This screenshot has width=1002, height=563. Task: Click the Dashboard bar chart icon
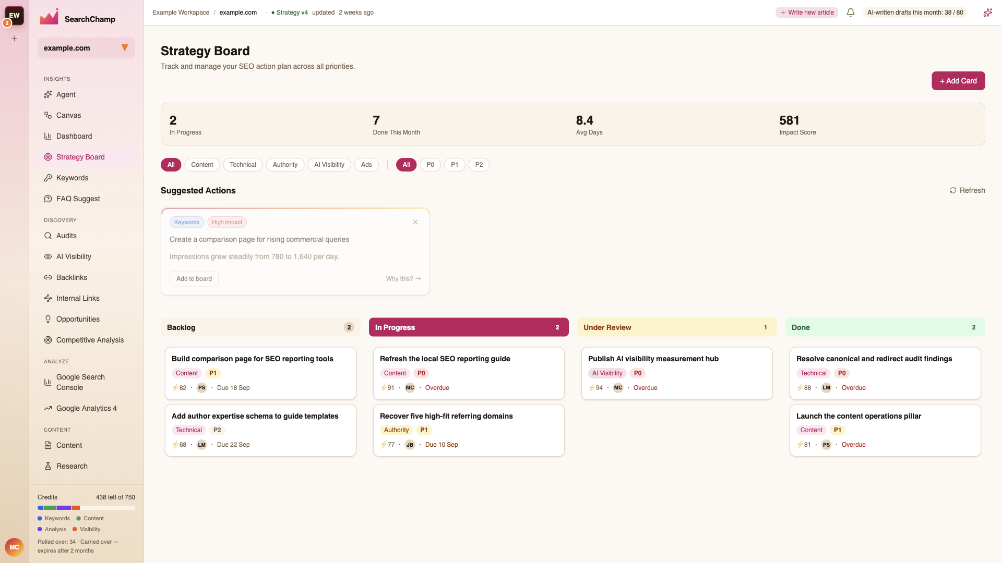(48, 136)
